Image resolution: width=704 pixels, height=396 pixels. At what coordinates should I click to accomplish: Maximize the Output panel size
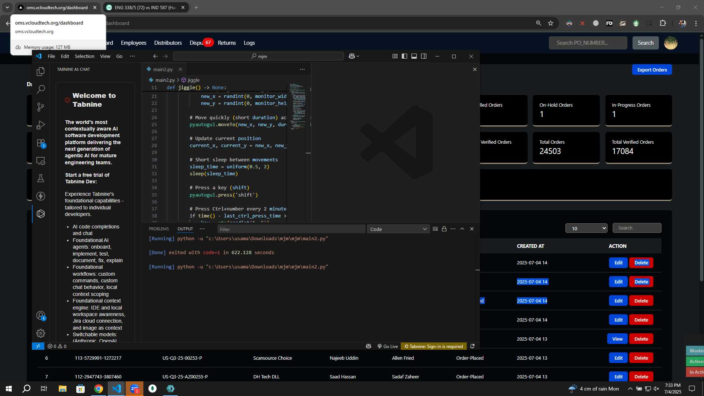pos(462,229)
